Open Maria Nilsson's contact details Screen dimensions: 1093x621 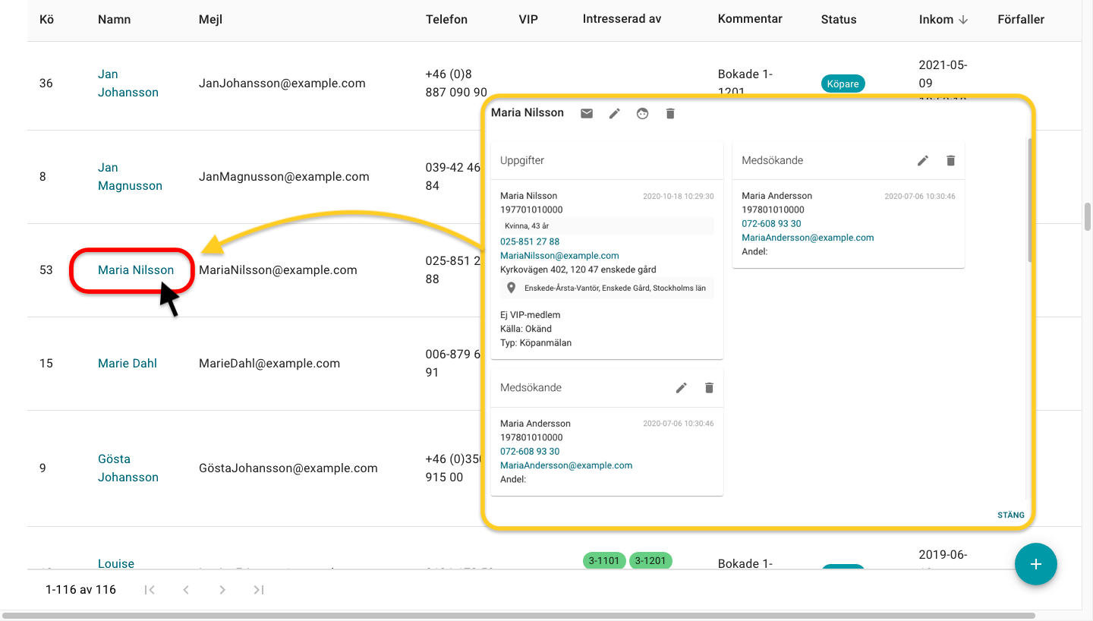point(136,270)
